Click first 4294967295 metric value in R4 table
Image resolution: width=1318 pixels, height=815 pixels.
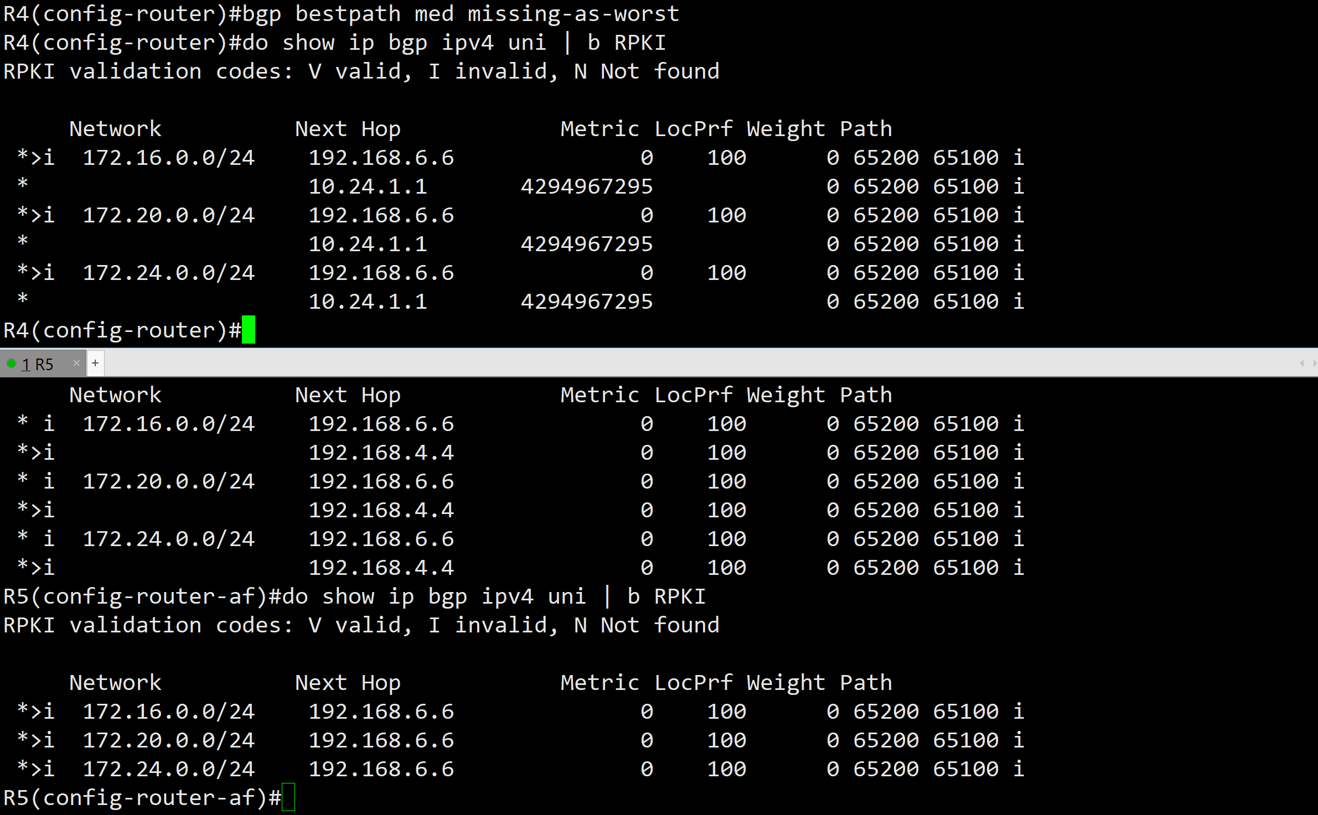[586, 186]
